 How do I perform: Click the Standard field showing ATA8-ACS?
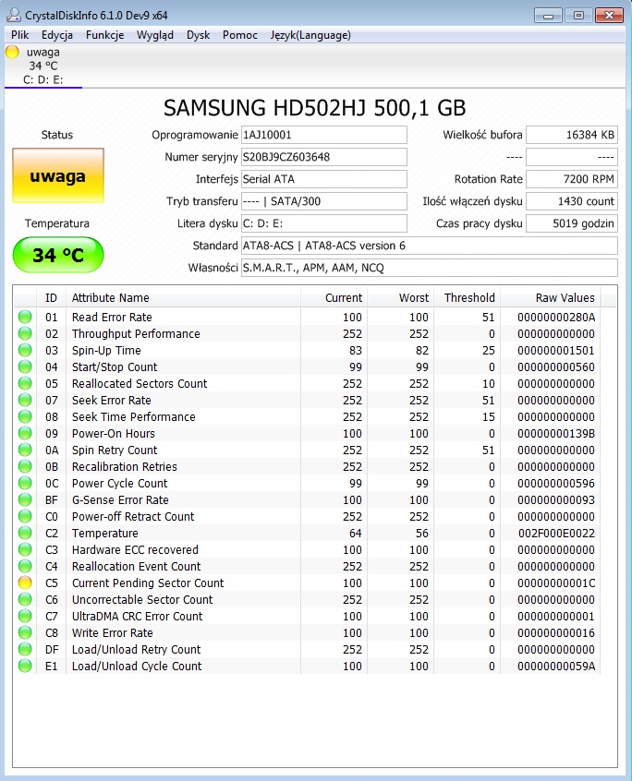(x=430, y=246)
